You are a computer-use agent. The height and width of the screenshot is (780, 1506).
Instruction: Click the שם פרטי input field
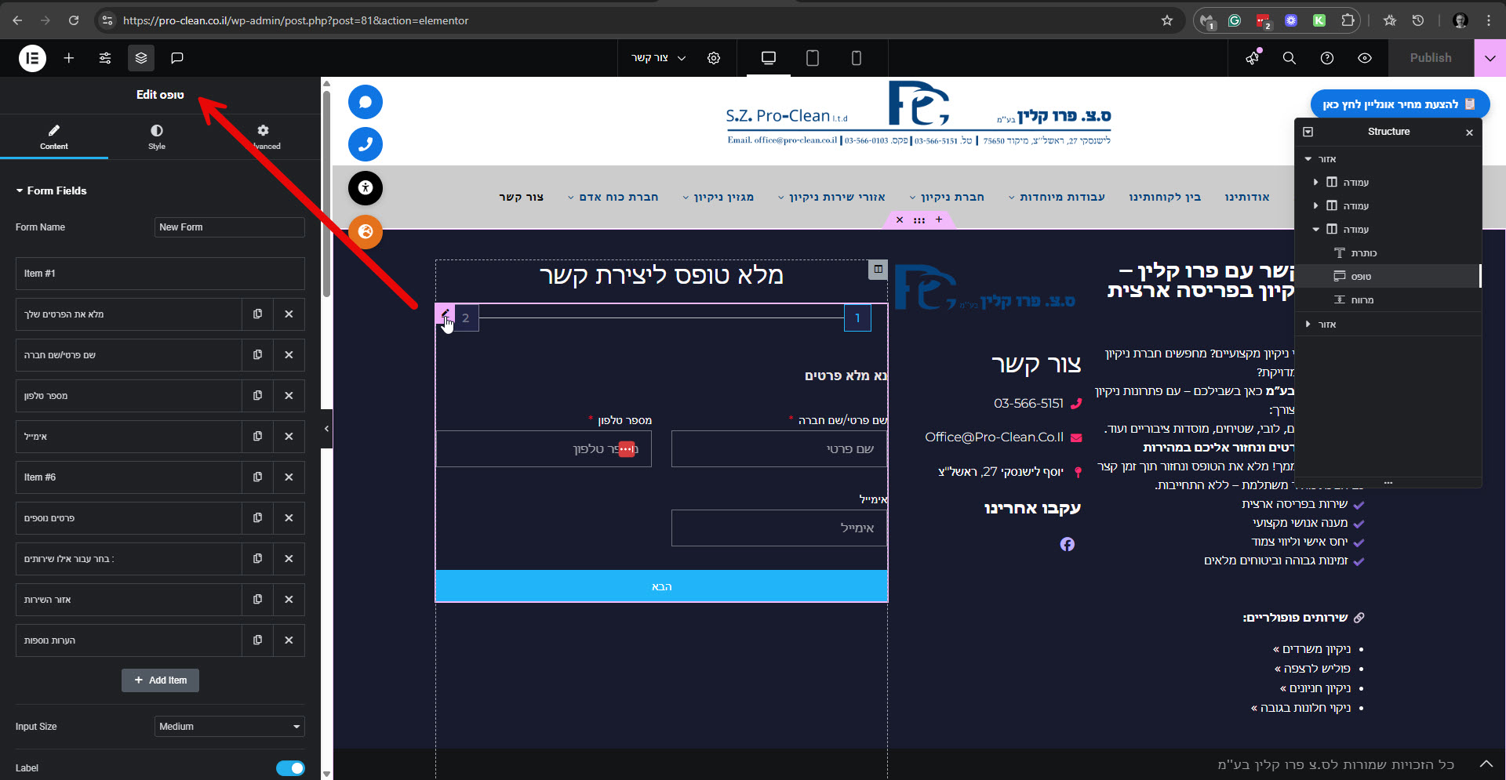coord(779,449)
